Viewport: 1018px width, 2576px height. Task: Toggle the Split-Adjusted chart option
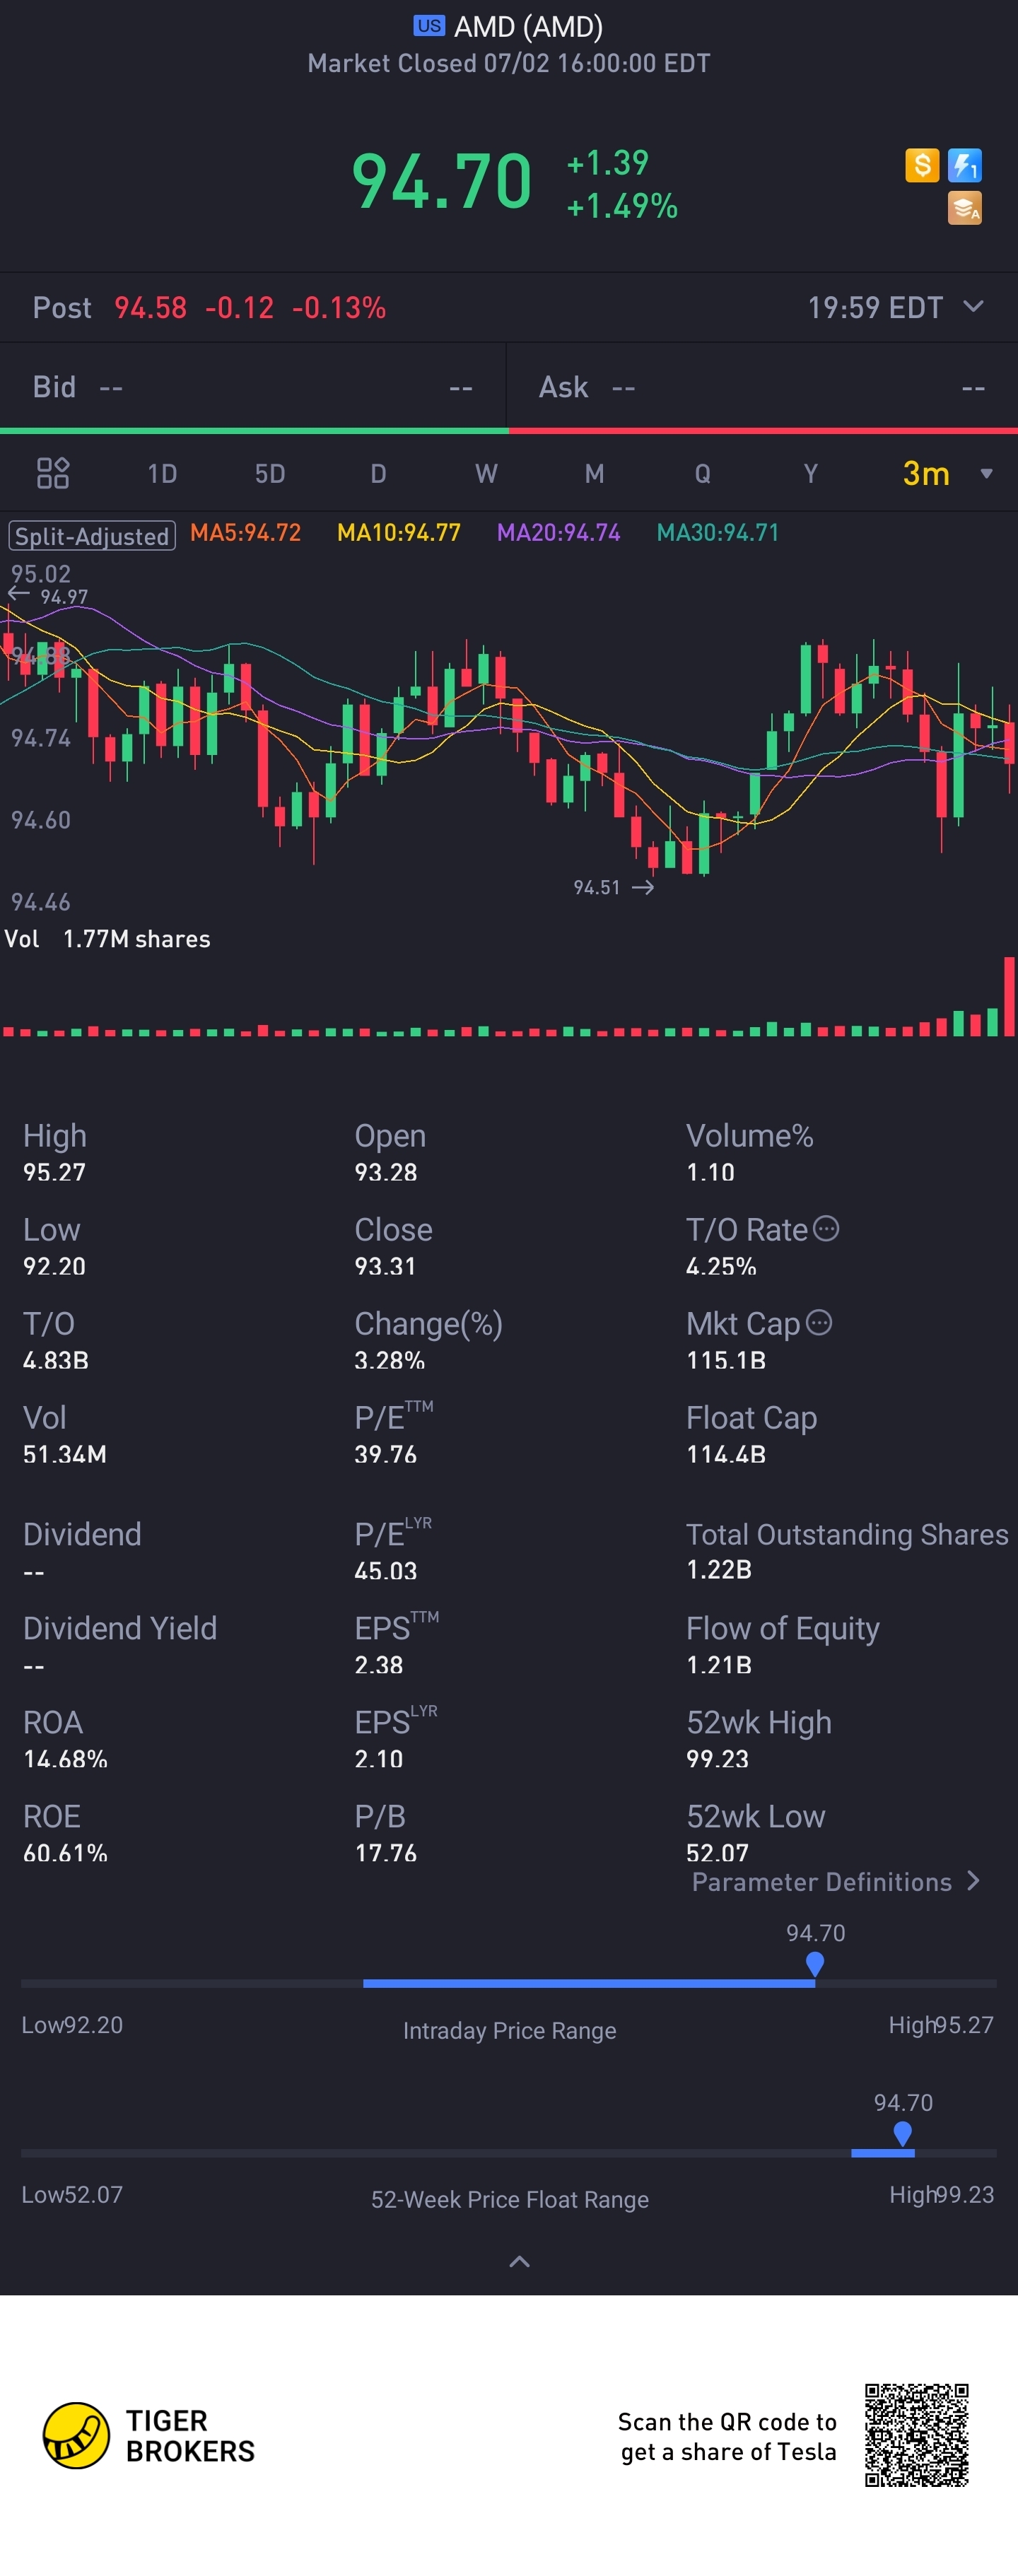[x=92, y=535]
